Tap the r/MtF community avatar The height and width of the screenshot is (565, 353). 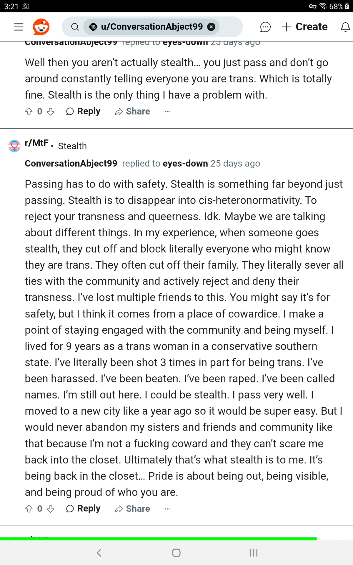click(14, 146)
